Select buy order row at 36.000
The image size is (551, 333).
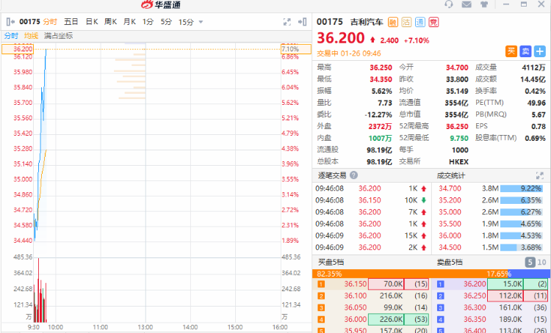tap(372, 319)
